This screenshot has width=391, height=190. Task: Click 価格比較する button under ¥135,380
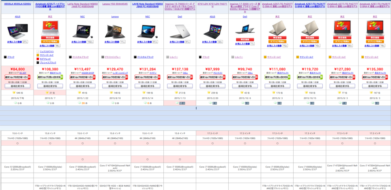click(x=375, y=86)
